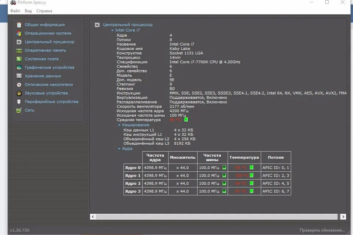
Task: Click the 2177 об/мин fan speed value
Action: (182, 106)
